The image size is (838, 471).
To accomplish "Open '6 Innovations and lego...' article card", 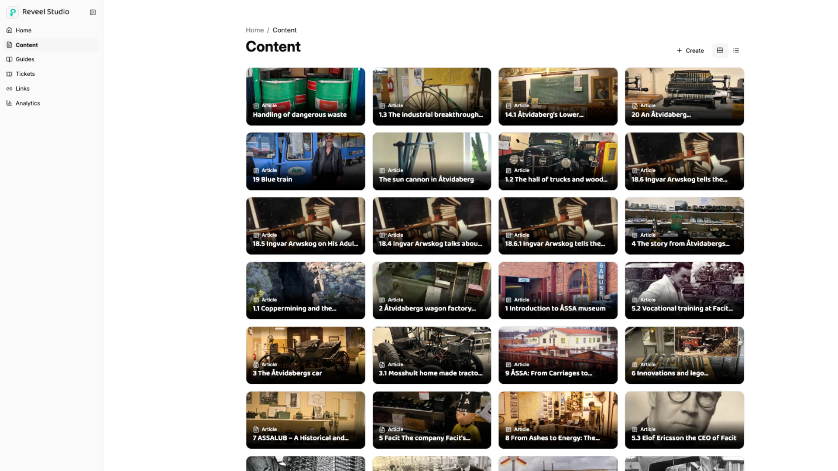I will tap(684, 355).
